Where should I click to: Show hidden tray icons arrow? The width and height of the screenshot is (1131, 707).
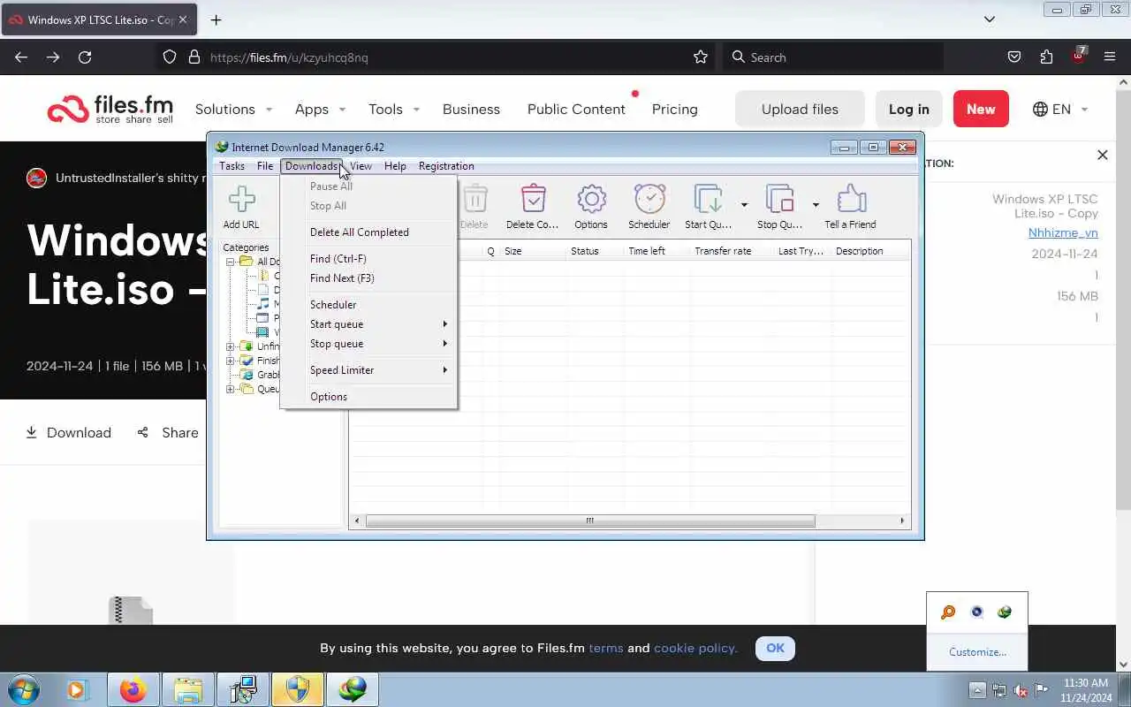tap(977, 690)
